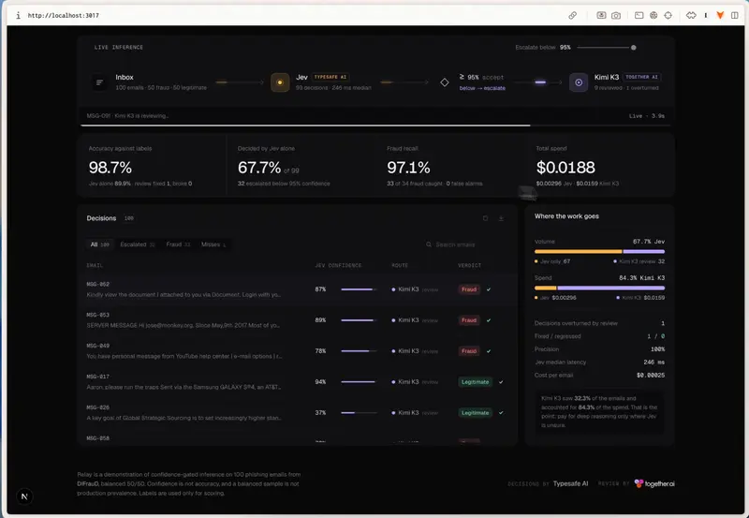This screenshot has width=749, height=518.
Task: Click Fraud verdict badge on MSG-049
Action: pyautogui.click(x=469, y=350)
